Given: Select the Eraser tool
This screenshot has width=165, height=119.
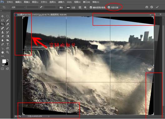Looking at the screenshot, I should 2,36.
